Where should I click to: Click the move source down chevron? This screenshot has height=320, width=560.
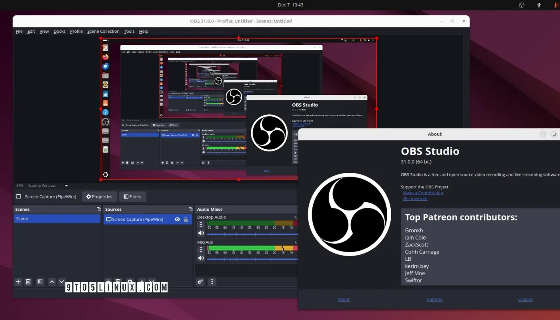pos(152,282)
